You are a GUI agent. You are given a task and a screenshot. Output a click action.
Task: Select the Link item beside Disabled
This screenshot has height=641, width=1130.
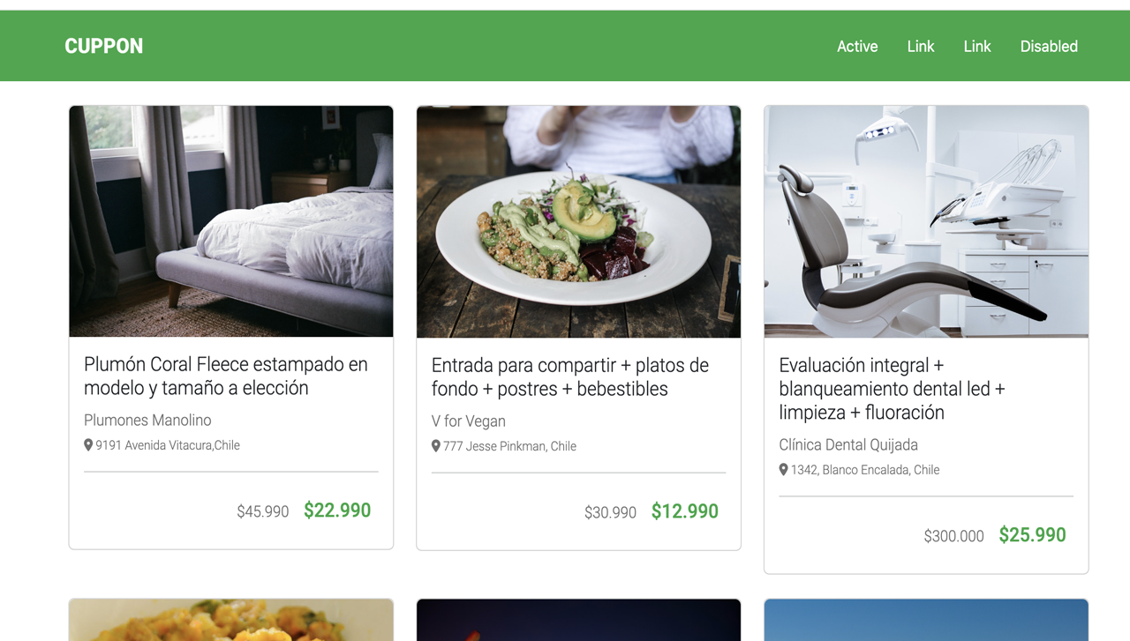pyautogui.click(x=976, y=47)
